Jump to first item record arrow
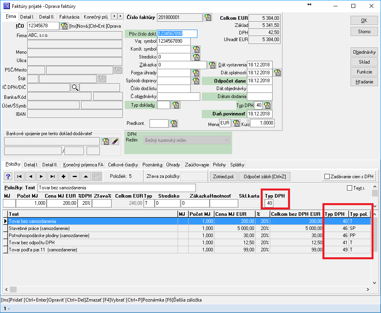This screenshot has height=313, width=381. (19, 176)
